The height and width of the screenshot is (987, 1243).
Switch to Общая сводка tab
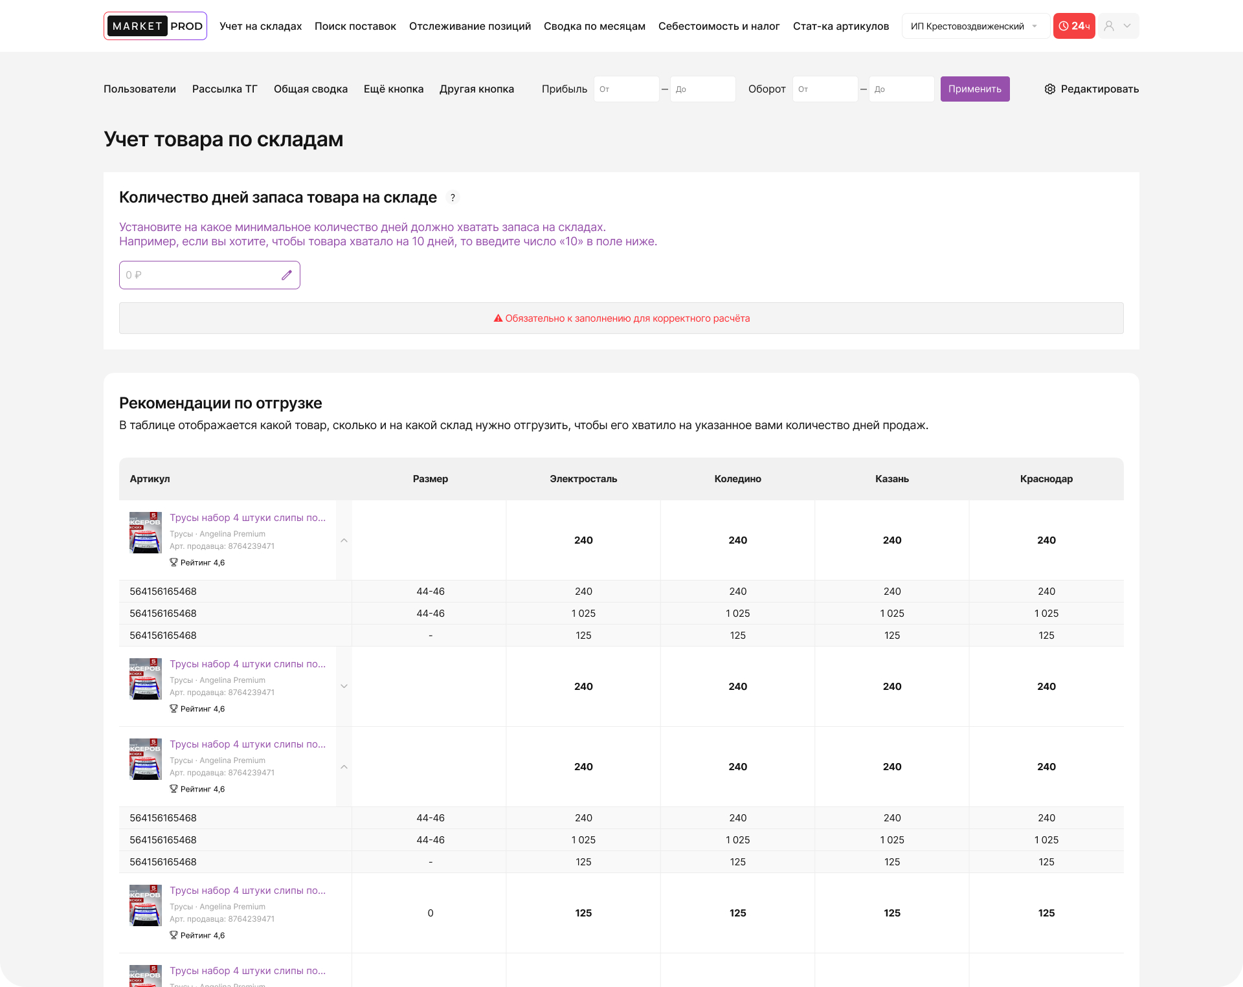(310, 89)
